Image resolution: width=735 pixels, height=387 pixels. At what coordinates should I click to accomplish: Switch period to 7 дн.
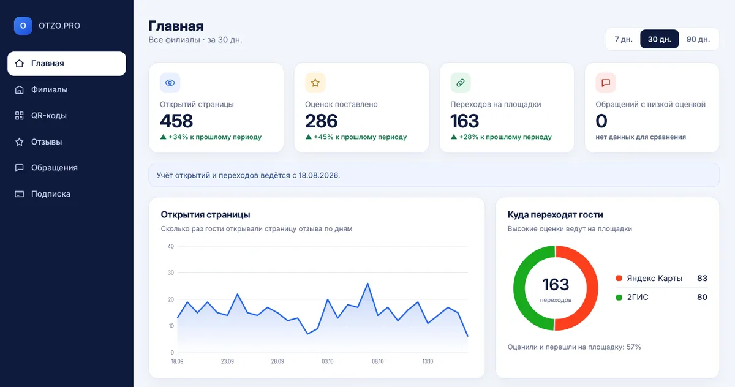point(623,39)
